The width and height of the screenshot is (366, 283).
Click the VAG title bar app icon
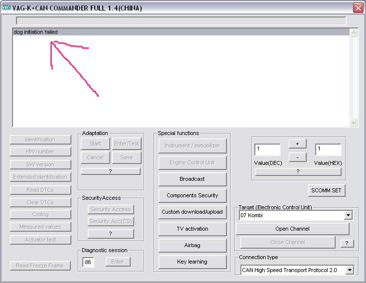[x=6, y=7]
